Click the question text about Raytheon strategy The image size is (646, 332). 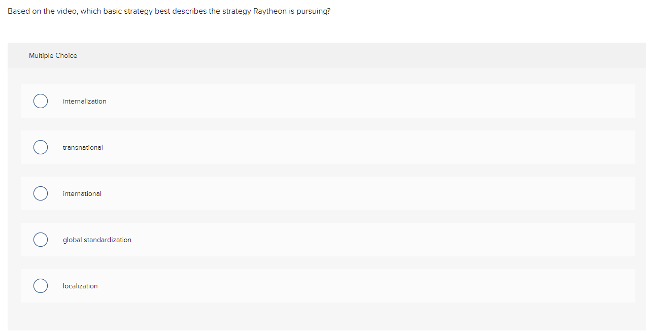[168, 11]
